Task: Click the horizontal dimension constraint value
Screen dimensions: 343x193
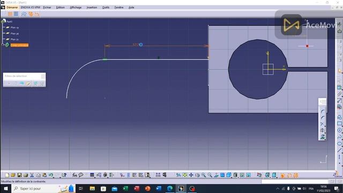Action: pos(136,44)
